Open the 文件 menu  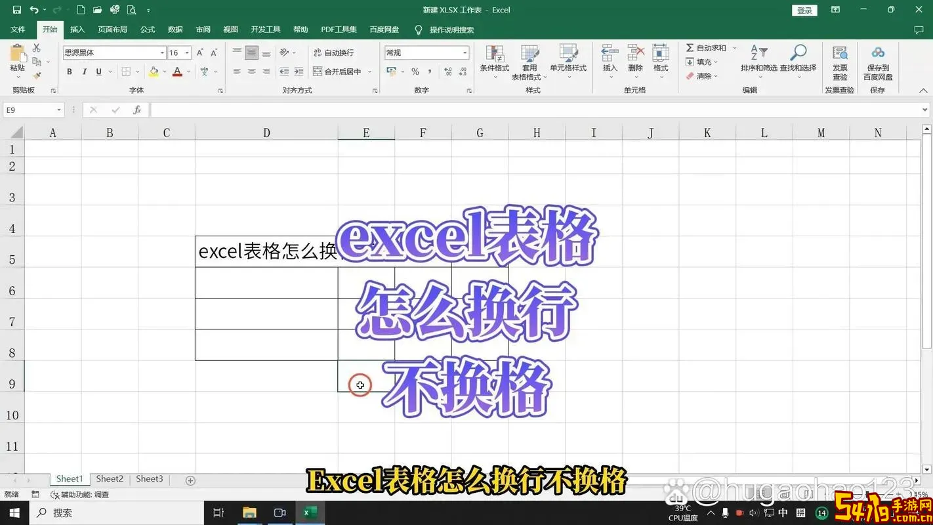pos(18,30)
